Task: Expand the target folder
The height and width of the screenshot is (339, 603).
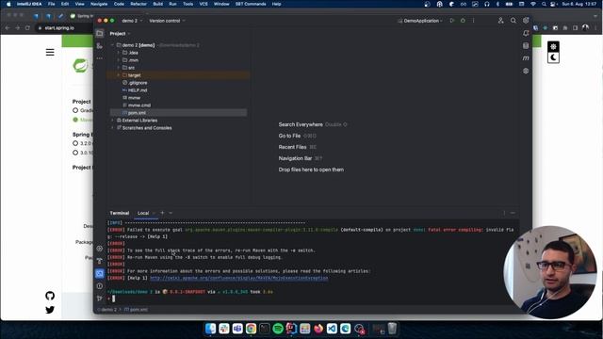Action: [119, 75]
